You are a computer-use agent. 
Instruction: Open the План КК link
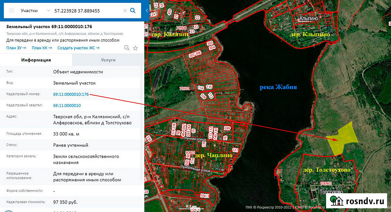[x=42, y=48]
